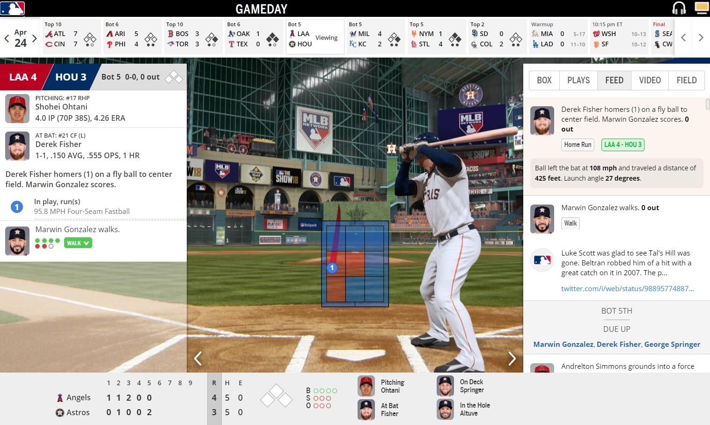Click the LAA 4 score header
This screenshot has height=425, width=710.
pyautogui.click(x=23, y=77)
